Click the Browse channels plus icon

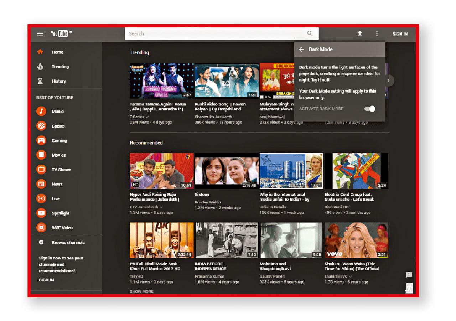click(41, 242)
